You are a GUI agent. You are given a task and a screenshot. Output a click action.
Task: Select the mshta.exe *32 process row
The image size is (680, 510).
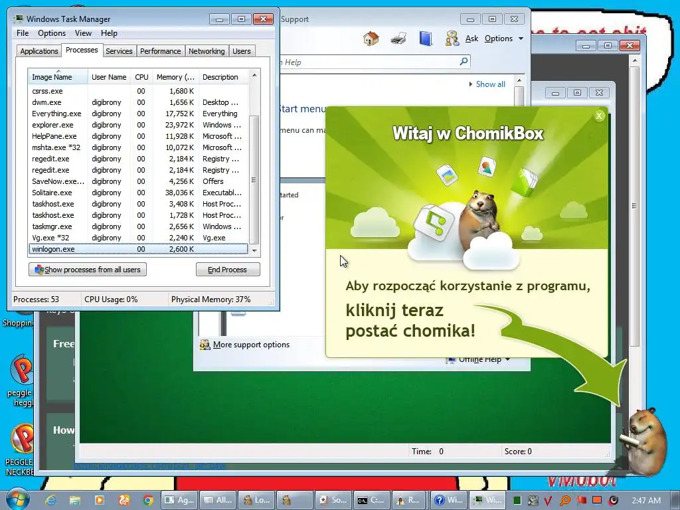(x=138, y=147)
